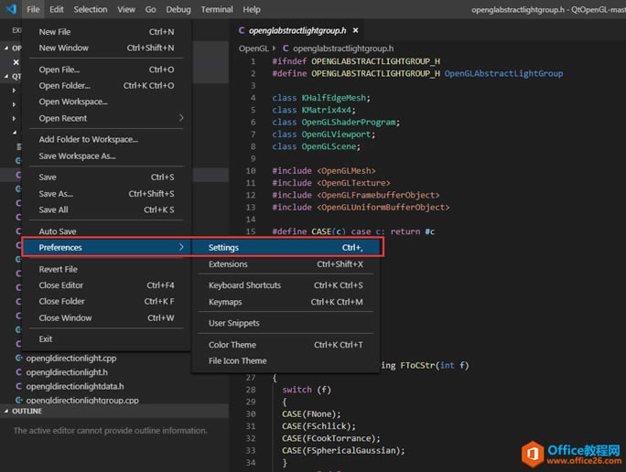Click OpenGL breadcrumb folder

pyautogui.click(x=254, y=48)
